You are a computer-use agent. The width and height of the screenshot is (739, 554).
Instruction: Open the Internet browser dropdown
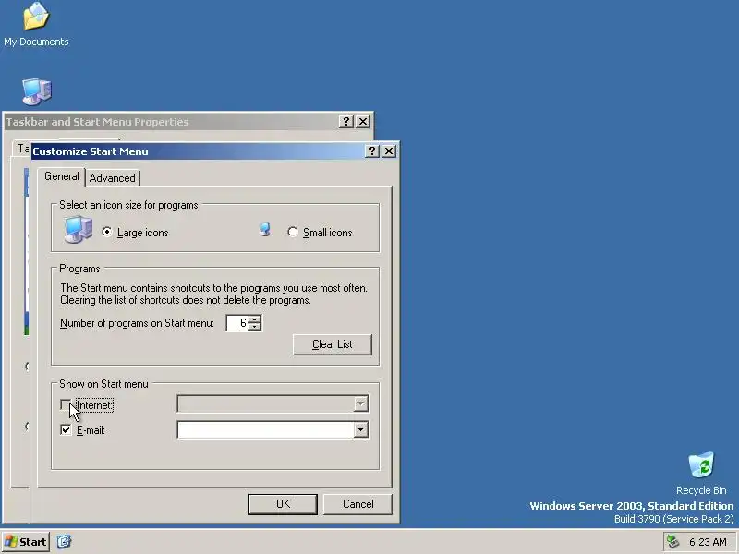click(x=360, y=403)
